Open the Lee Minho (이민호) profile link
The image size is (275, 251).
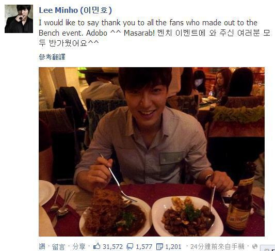point(75,10)
